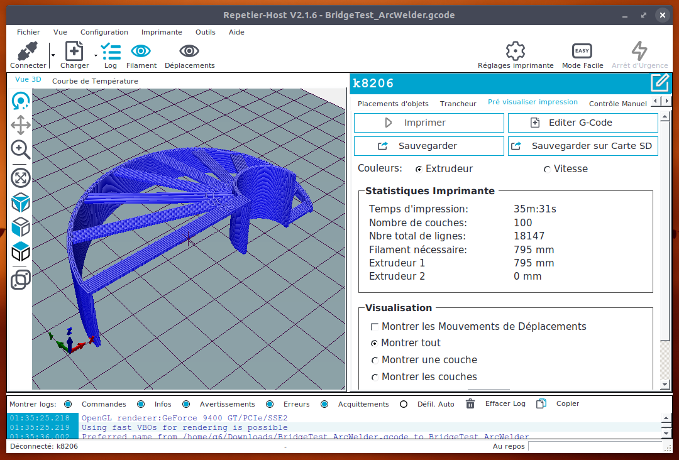Viewport: 679px width, 460px height.
Task: Select the Vitesse color radio button
Action: pyautogui.click(x=548, y=169)
